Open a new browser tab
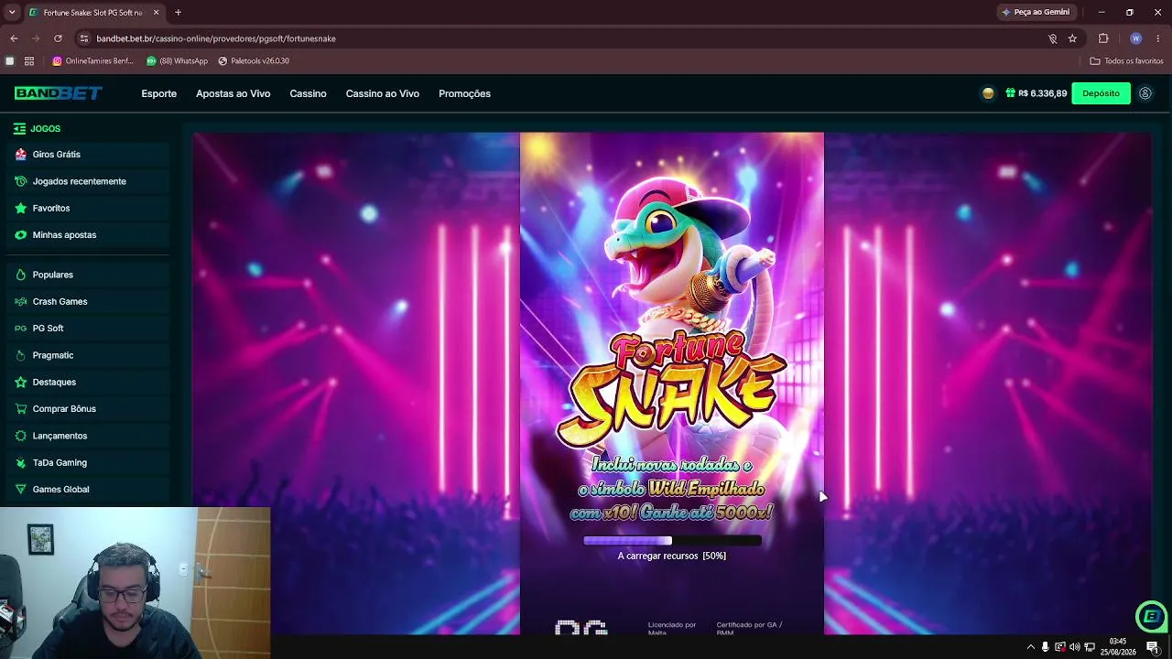Screen dimensions: 1172x659 (x=178, y=13)
